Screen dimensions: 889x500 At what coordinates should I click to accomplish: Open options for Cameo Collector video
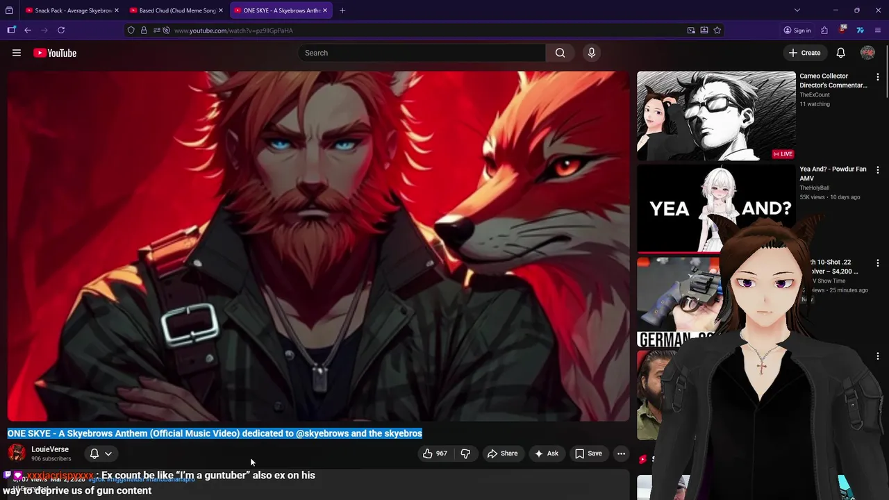click(x=877, y=77)
